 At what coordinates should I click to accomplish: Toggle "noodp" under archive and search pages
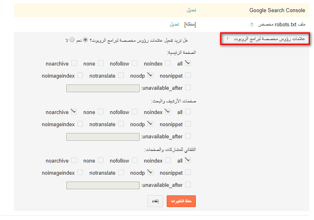coord(150,124)
